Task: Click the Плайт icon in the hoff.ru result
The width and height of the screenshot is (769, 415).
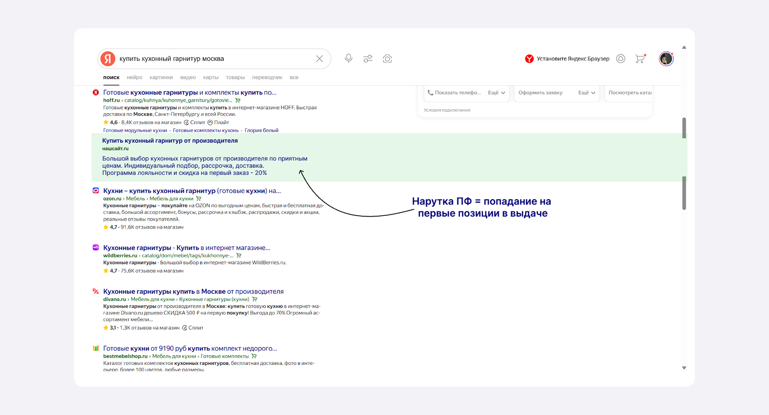Action: (x=210, y=122)
